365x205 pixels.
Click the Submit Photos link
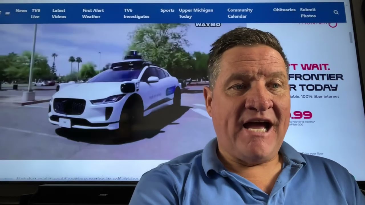pyautogui.click(x=308, y=13)
